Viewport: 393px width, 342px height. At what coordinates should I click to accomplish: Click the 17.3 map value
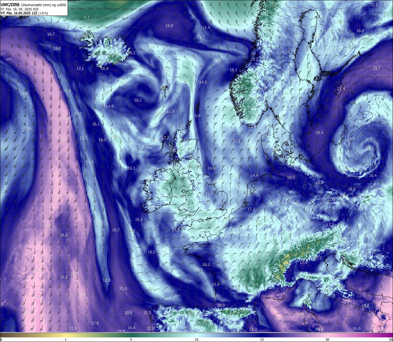(330, 225)
